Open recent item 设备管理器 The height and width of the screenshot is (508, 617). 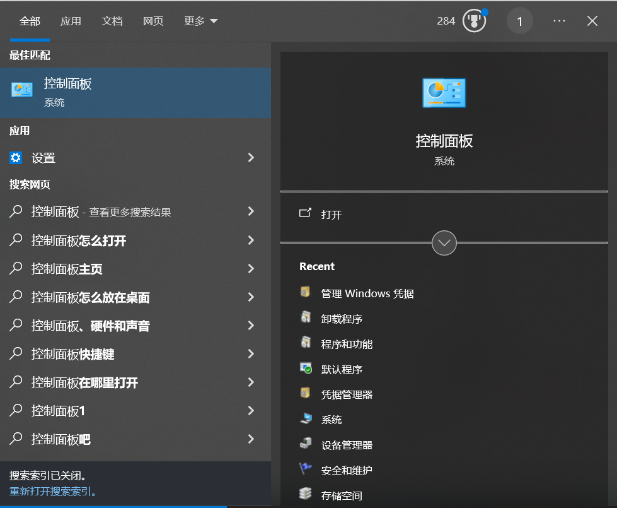point(347,445)
